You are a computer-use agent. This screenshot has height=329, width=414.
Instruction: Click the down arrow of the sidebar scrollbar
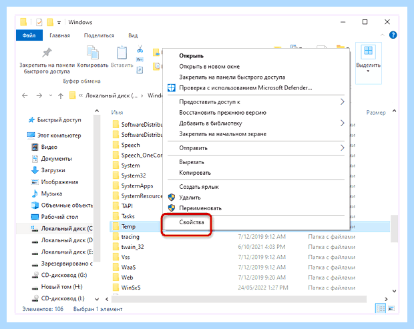(97, 299)
